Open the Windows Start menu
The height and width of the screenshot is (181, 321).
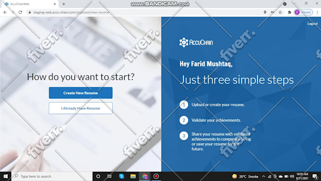6,176
